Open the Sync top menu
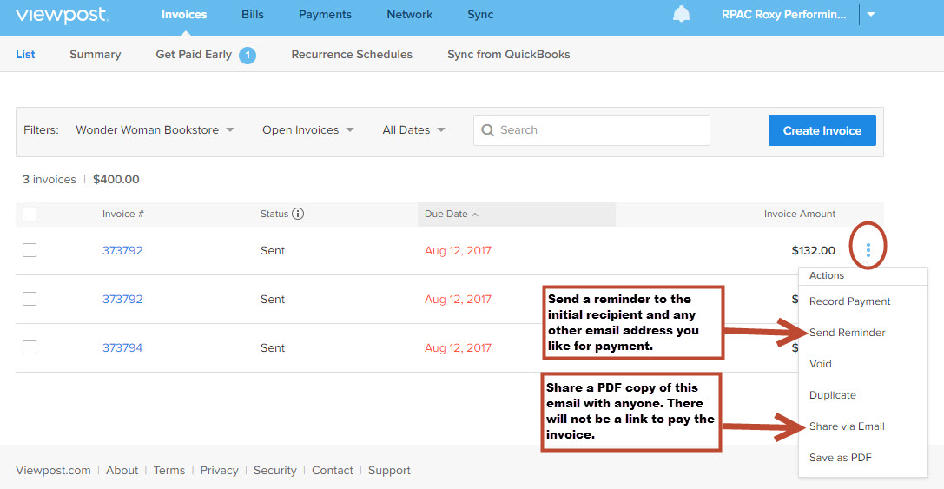This screenshot has height=489, width=944. 480,15
